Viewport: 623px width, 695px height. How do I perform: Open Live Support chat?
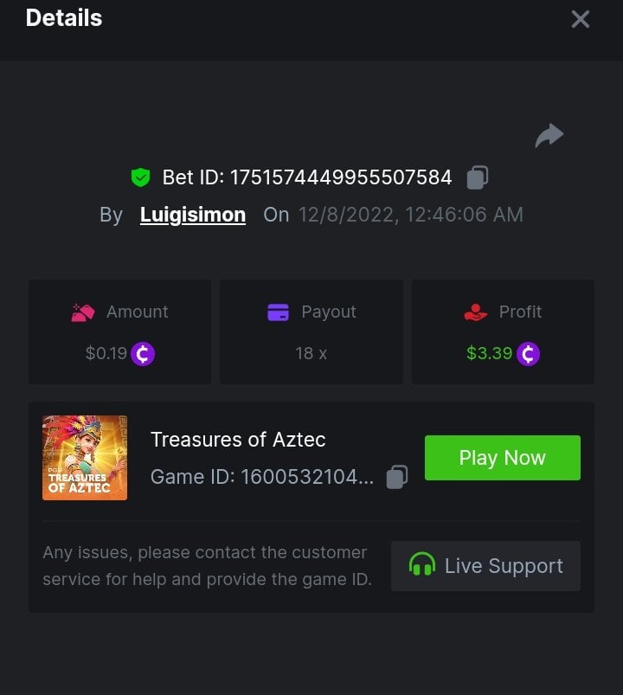coord(485,566)
